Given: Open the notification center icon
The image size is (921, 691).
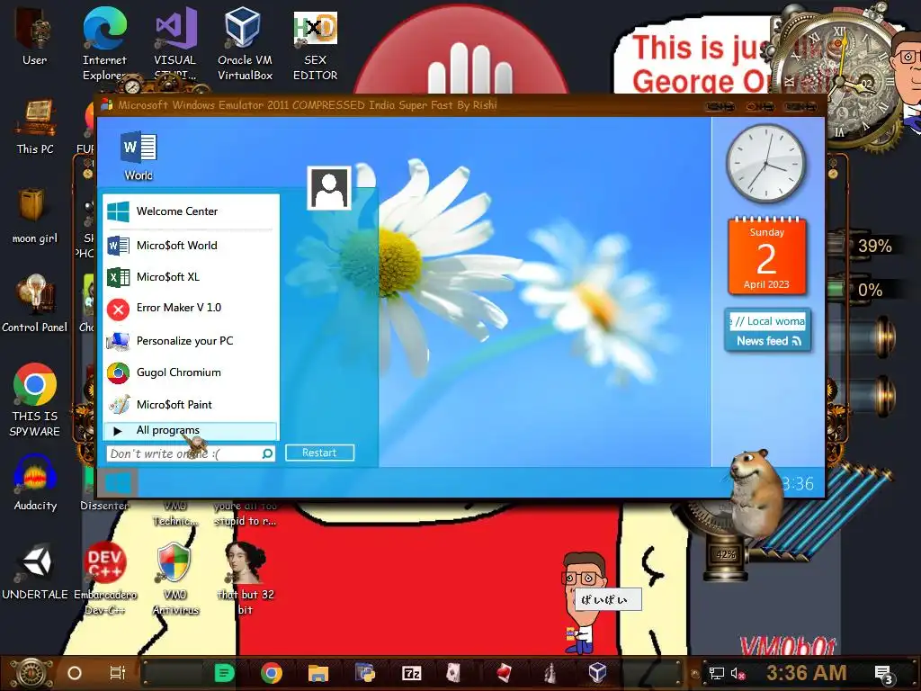Looking at the screenshot, I should click(884, 674).
